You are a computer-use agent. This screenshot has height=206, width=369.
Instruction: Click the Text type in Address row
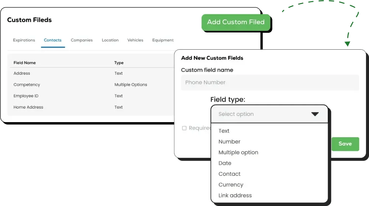(118, 73)
